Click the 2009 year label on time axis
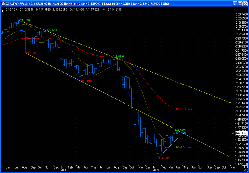249x173 pixels. (x=156, y=170)
